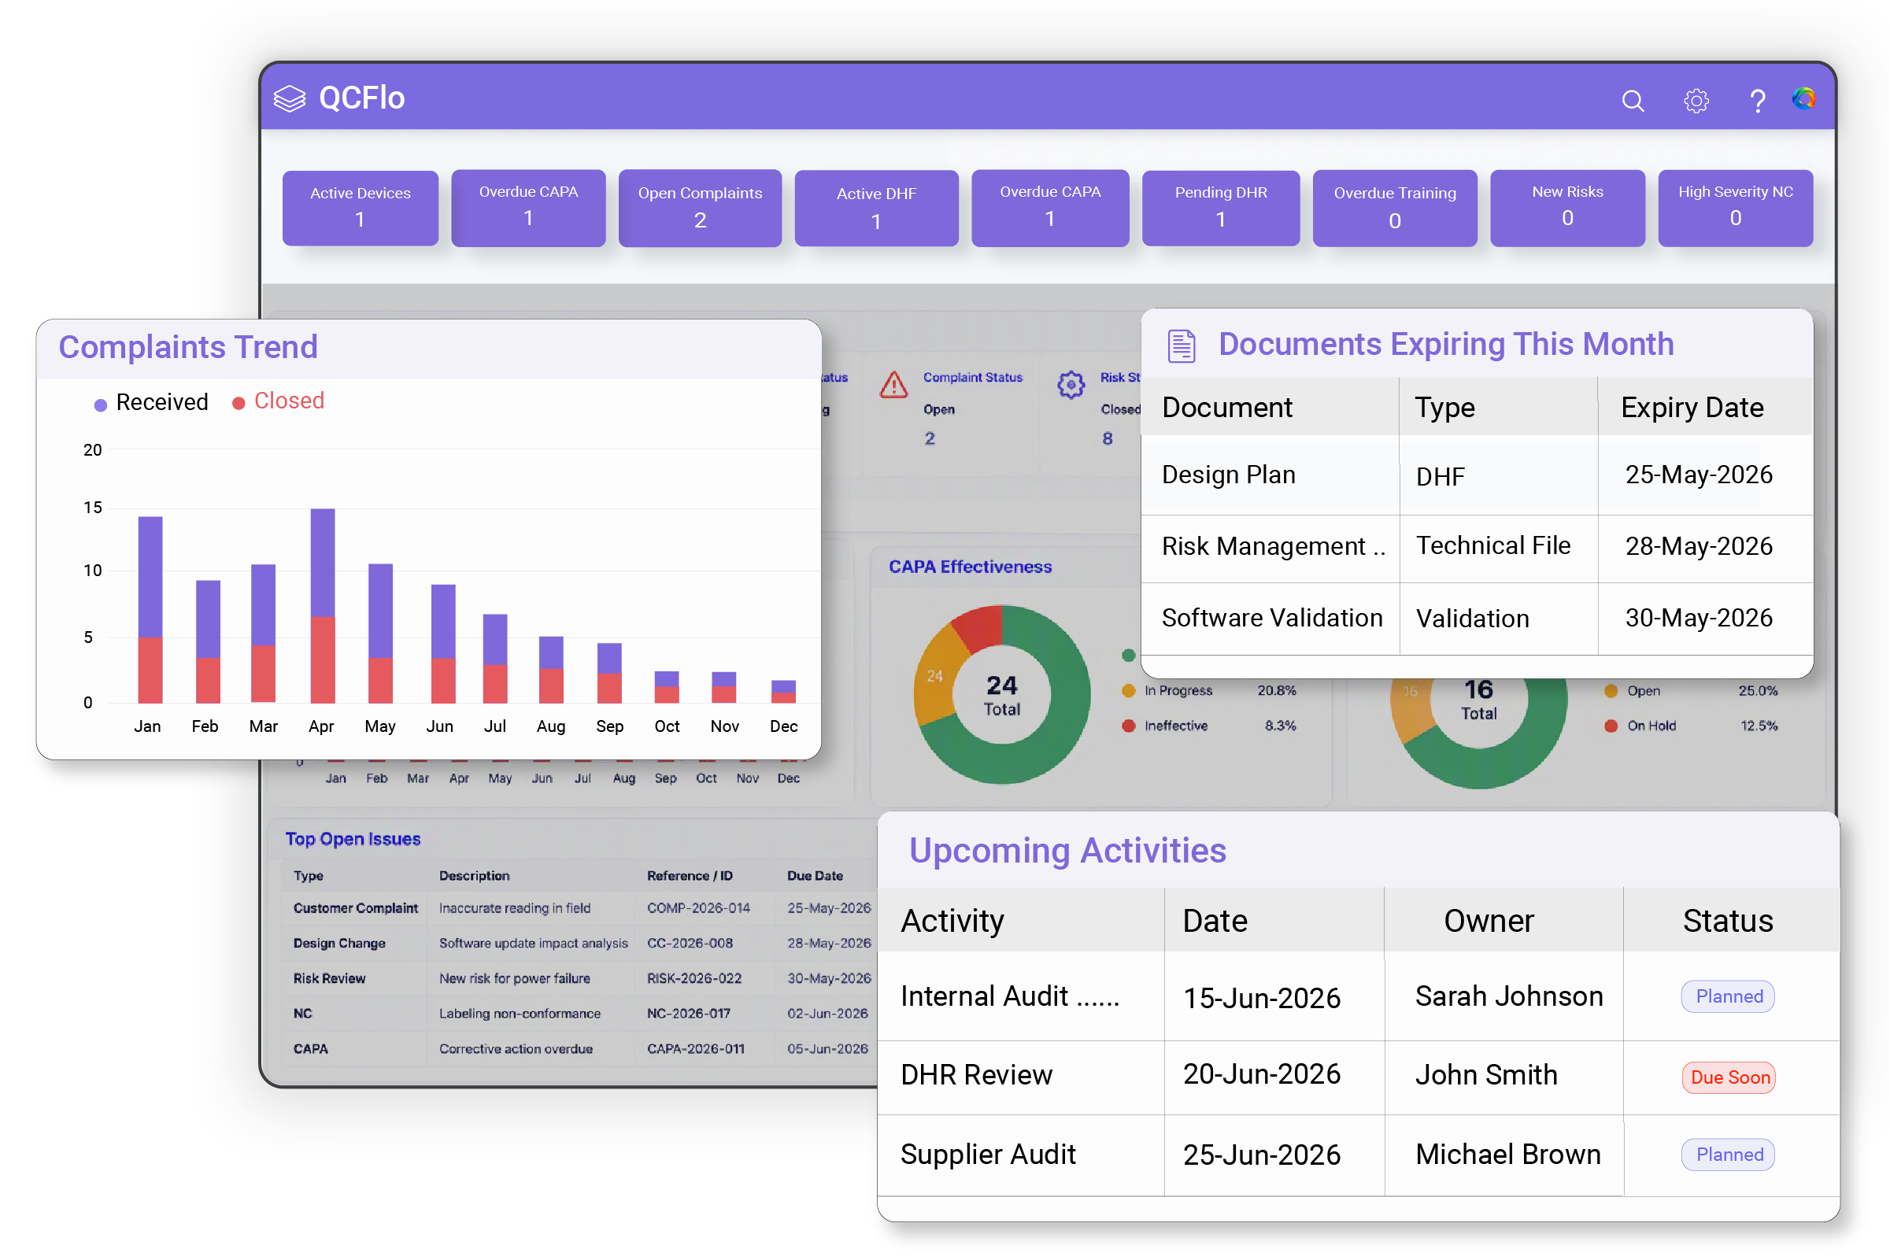Click the Risk Status gear icon

[1071, 385]
